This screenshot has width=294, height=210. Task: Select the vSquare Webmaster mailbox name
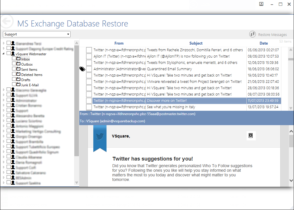click(31, 54)
